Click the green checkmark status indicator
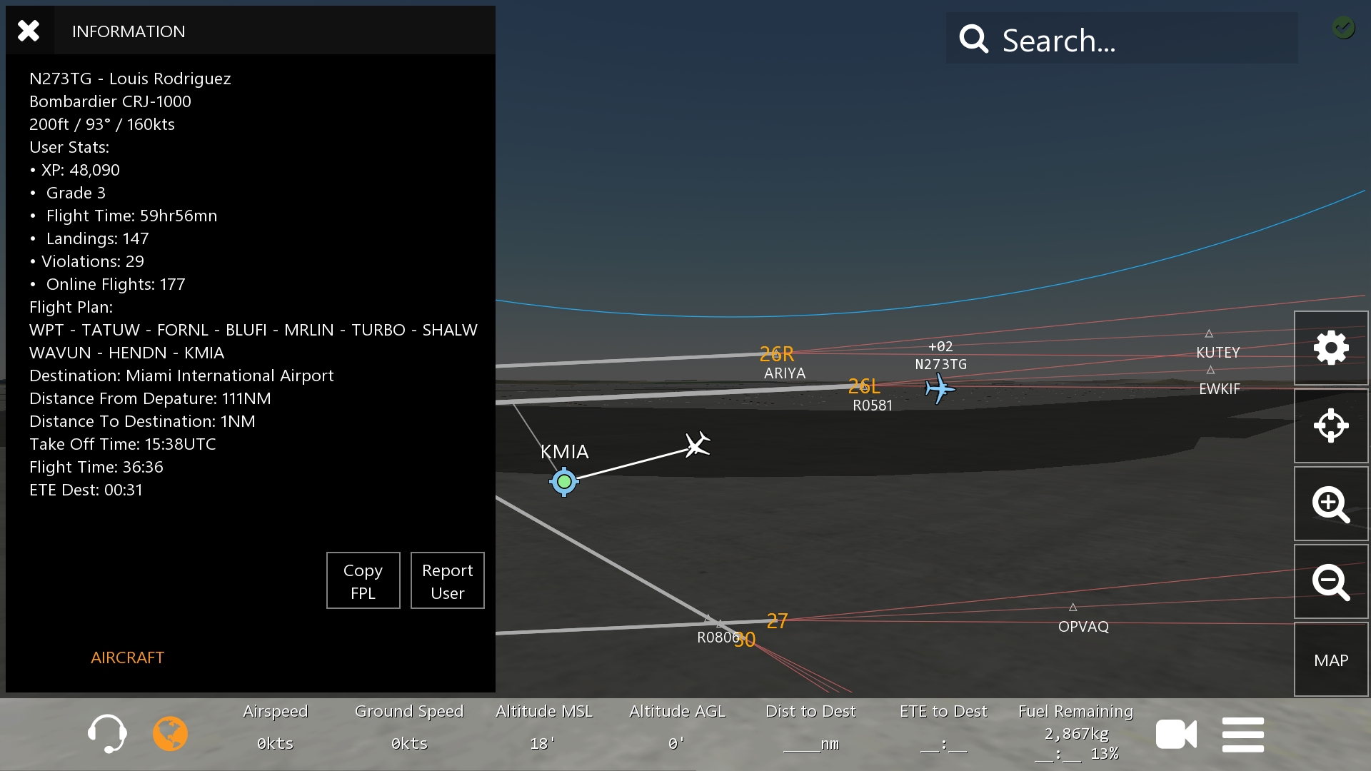Screen dimensions: 1371x771 click(1343, 28)
